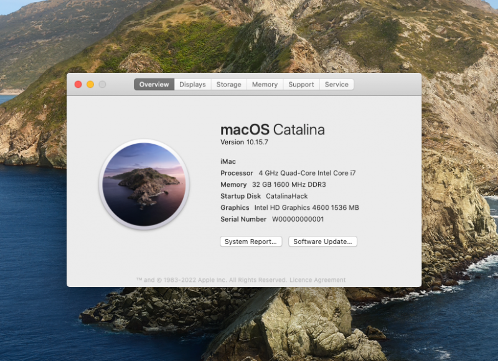Close the About This Mac window
The width and height of the screenshot is (498, 361).
click(x=78, y=85)
